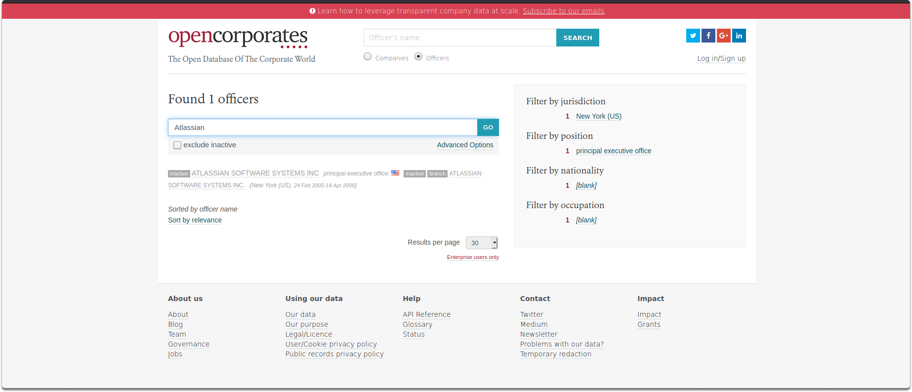Select the Officers radio button
Screen dimensions: 912x392
tap(418, 56)
